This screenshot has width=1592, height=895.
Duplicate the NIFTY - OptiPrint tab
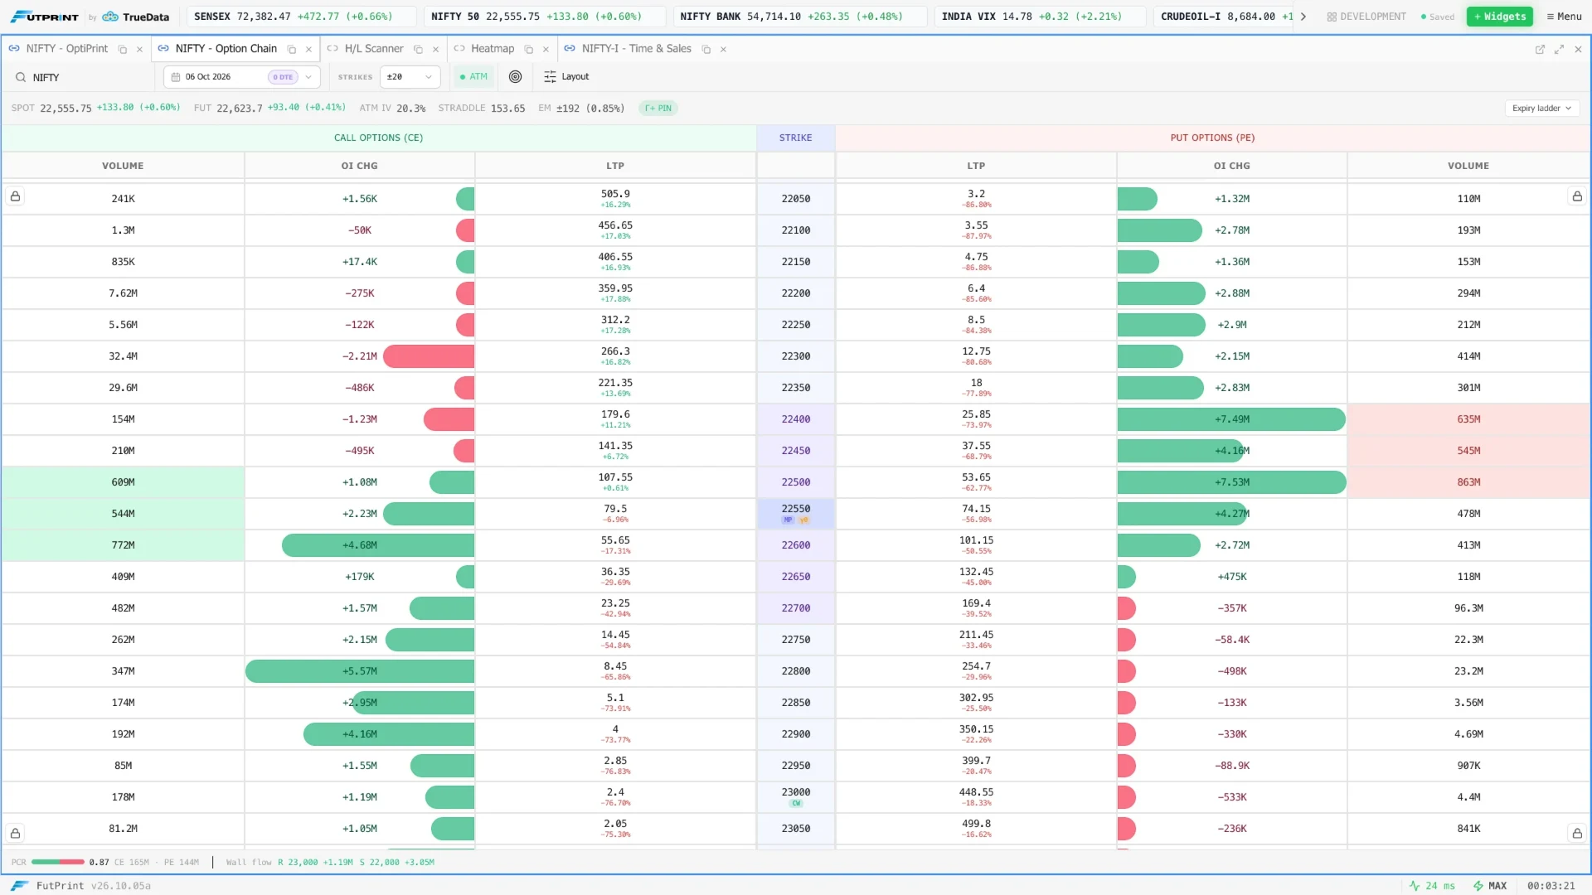[x=123, y=50]
